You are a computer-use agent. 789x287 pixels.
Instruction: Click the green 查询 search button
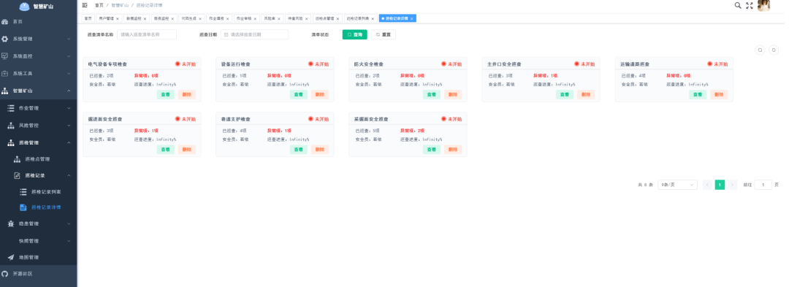point(355,34)
